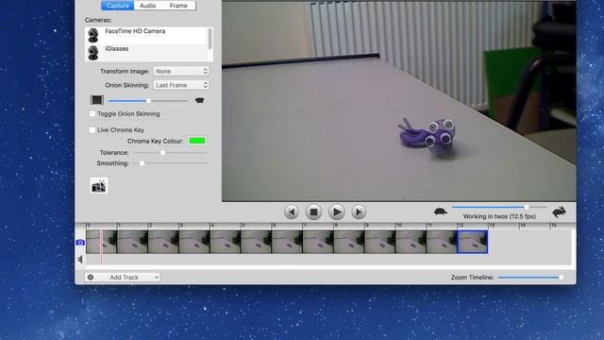Go to the previous frame
Screen dimensions: 604x340
(292, 212)
